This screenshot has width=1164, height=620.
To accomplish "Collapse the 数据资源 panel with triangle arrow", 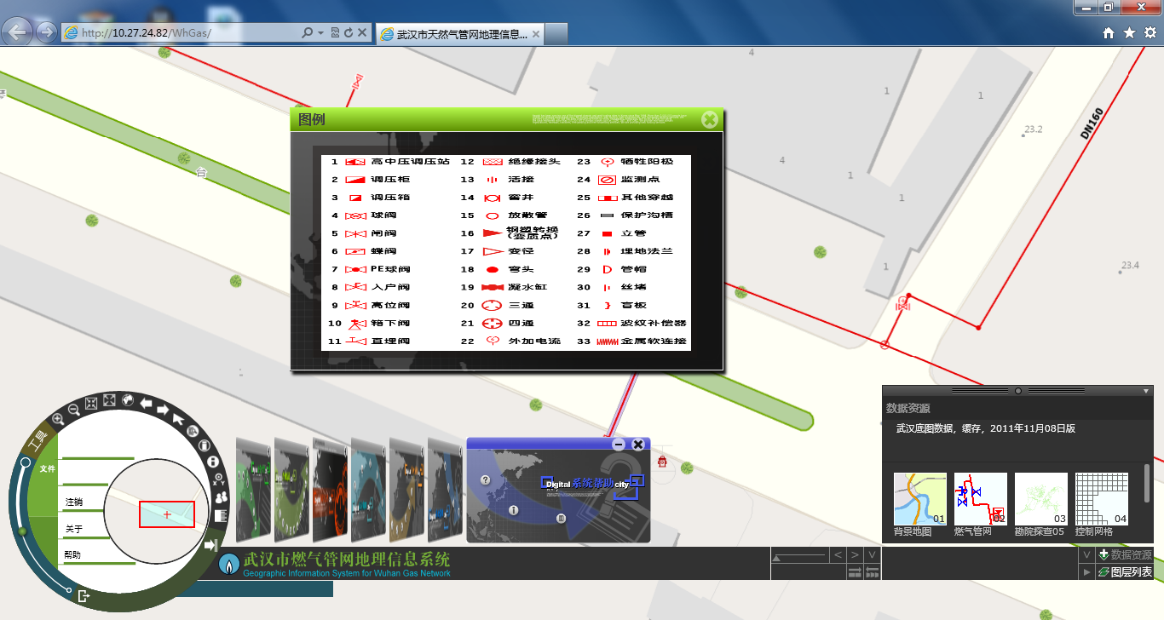I will [x=1146, y=391].
